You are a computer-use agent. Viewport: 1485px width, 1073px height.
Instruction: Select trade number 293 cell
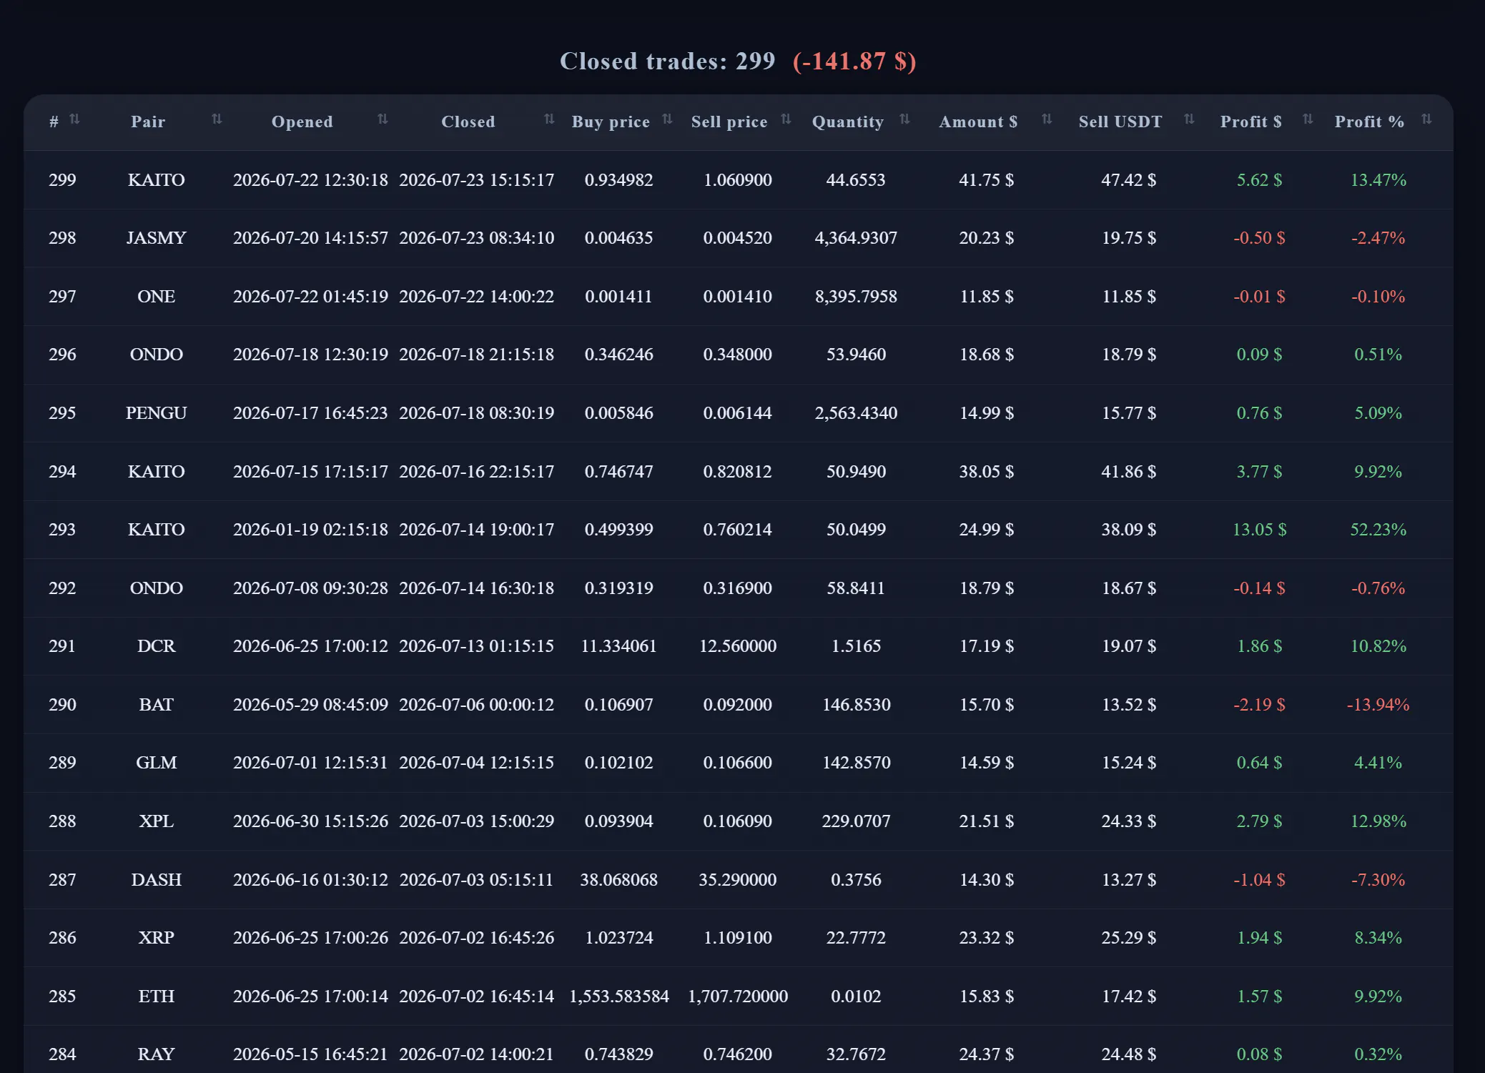(62, 530)
